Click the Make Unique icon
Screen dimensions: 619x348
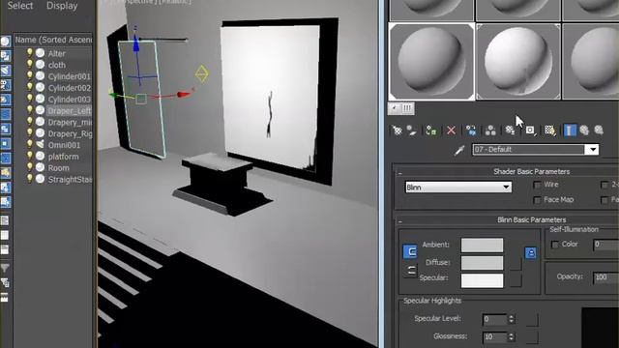point(490,130)
